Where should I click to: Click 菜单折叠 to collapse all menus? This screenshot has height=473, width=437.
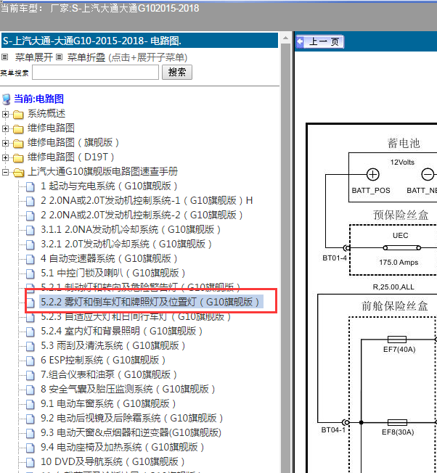point(86,57)
